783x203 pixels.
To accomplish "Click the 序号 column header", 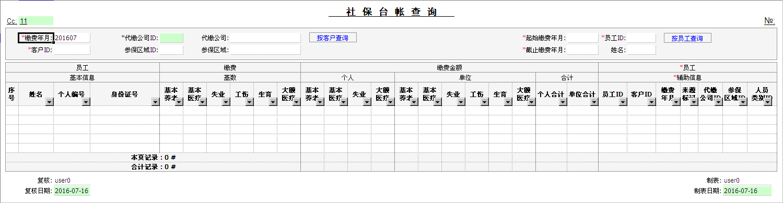I will pyautogui.click(x=11, y=94).
